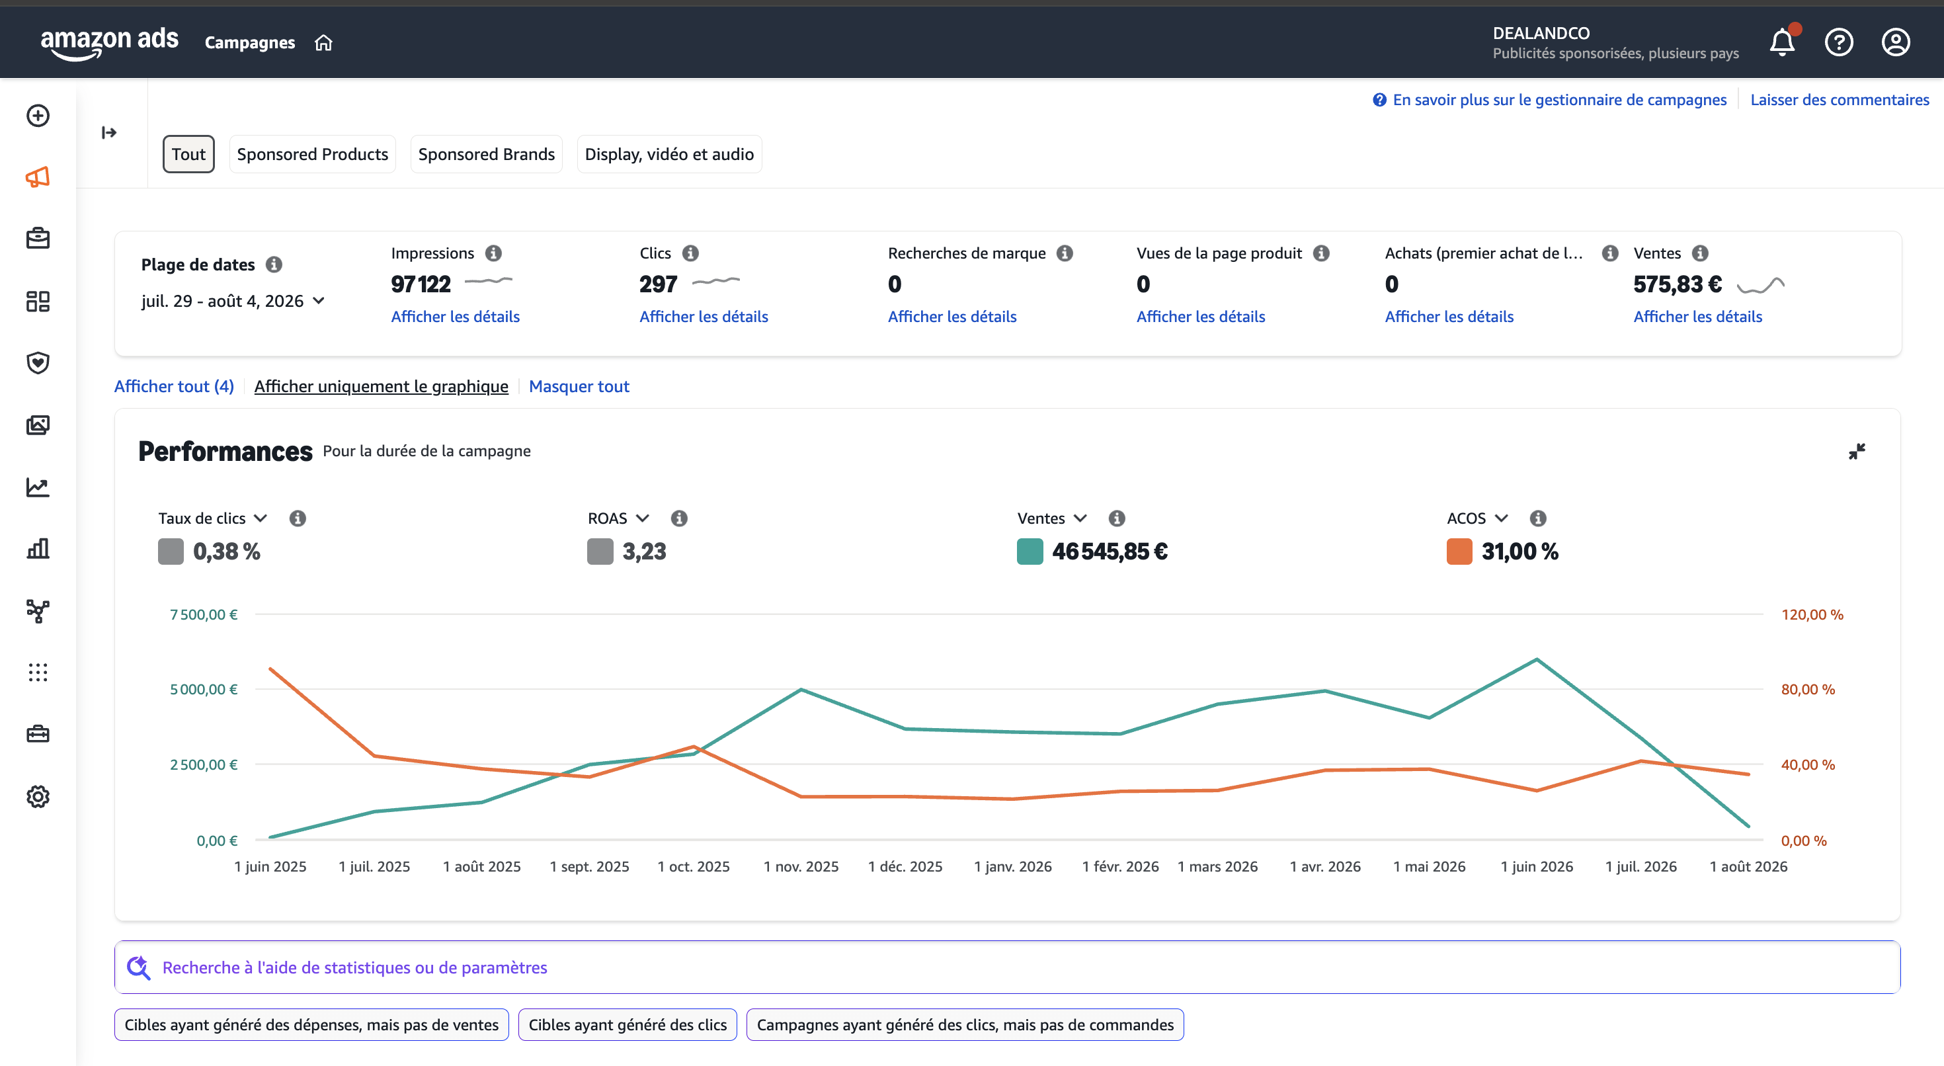Open the notifications bell
Viewport: 1944px width, 1066px height.
(x=1783, y=42)
